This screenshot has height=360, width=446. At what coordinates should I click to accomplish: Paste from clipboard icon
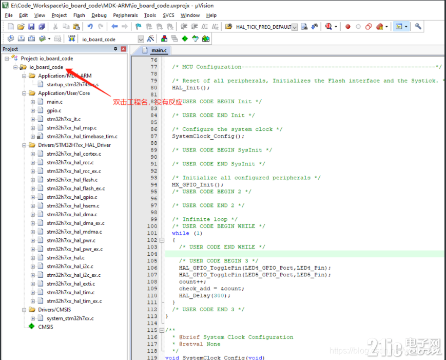click(x=76, y=27)
